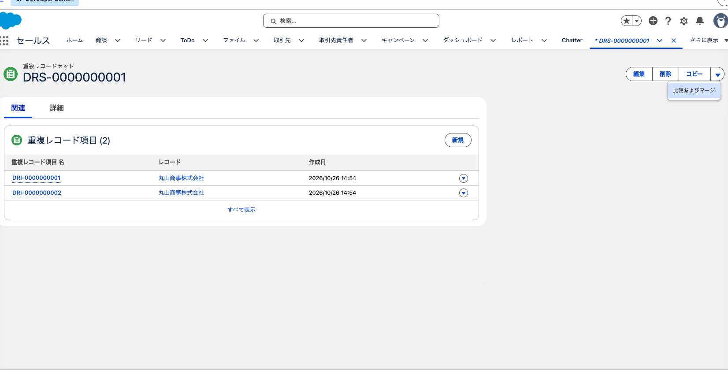Expand the 商談 tab dropdown chevron
This screenshot has height=370, width=728.
tap(118, 41)
